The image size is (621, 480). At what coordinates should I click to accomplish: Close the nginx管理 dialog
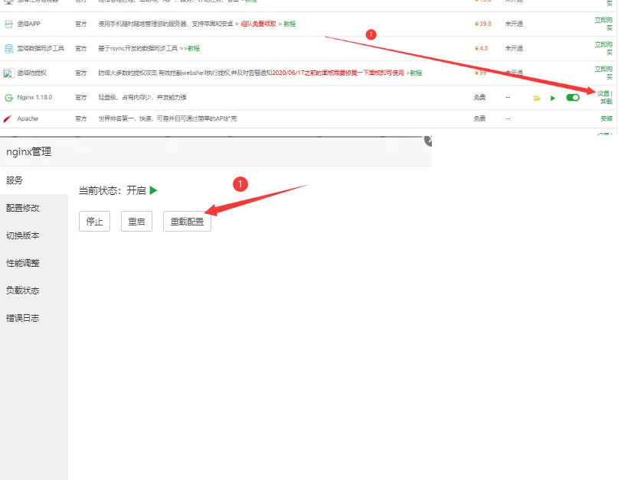click(428, 141)
